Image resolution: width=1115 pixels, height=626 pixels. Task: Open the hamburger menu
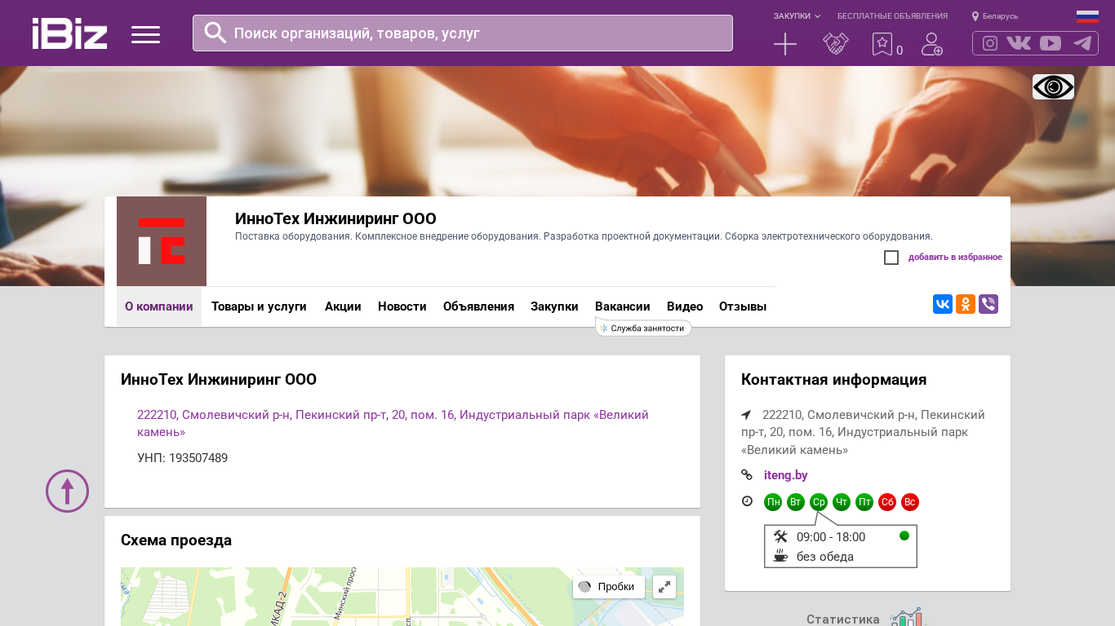click(x=145, y=34)
